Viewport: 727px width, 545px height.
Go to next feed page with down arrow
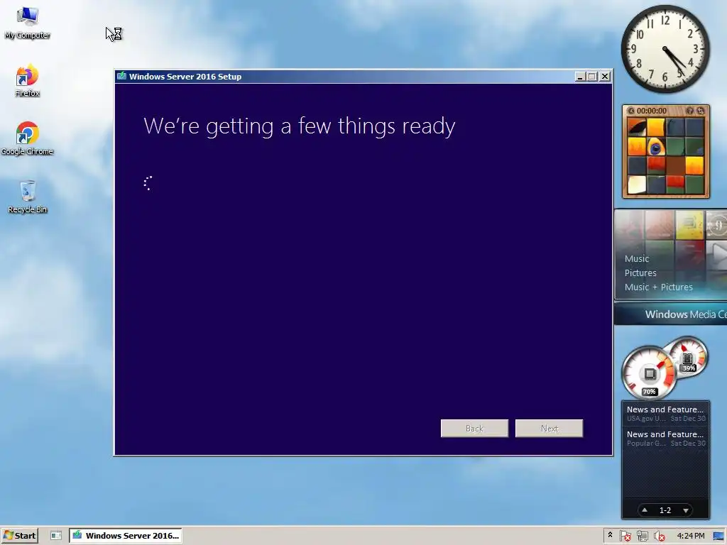685,510
